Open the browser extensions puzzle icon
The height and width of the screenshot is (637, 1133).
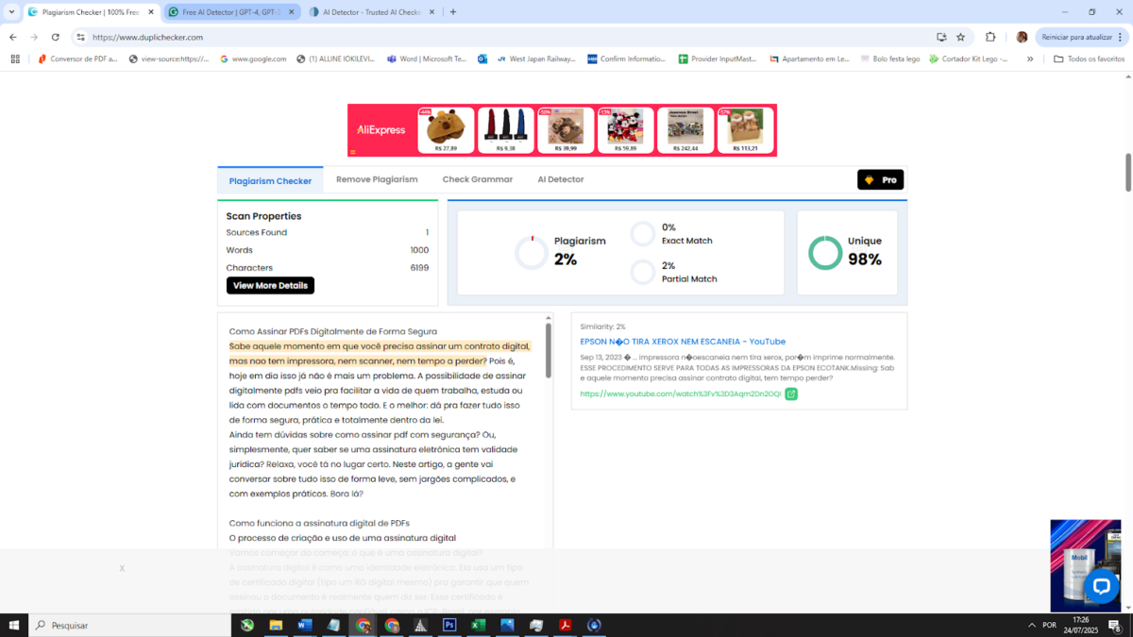tap(990, 37)
